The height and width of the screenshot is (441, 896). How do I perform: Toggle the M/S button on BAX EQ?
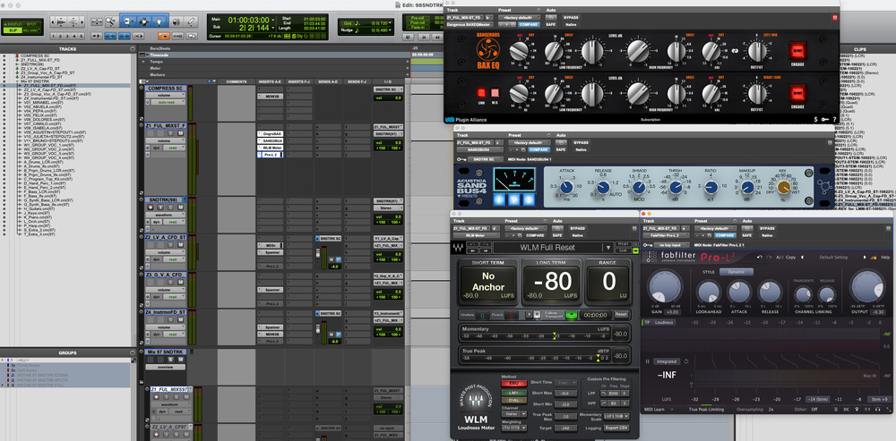point(495,93)
